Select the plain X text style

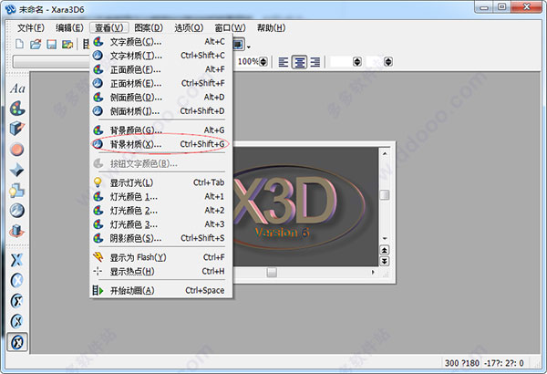pos(16,260)
